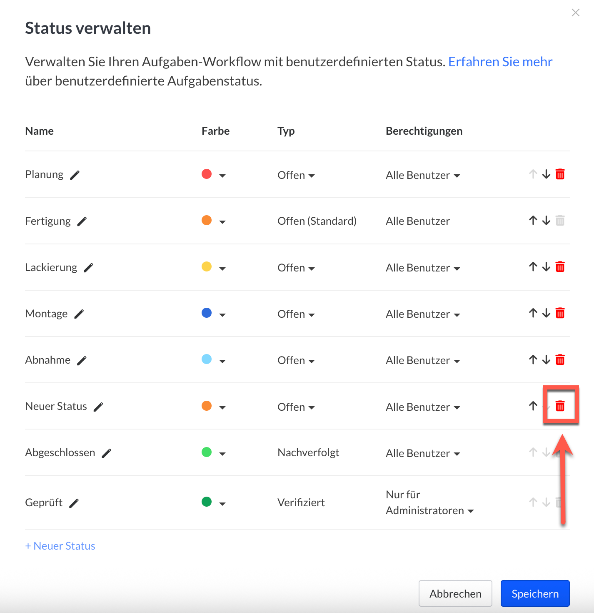The image size is (594, 613).
Task: Rename Geprüft using pencil icon
Action: pos(74,503)
